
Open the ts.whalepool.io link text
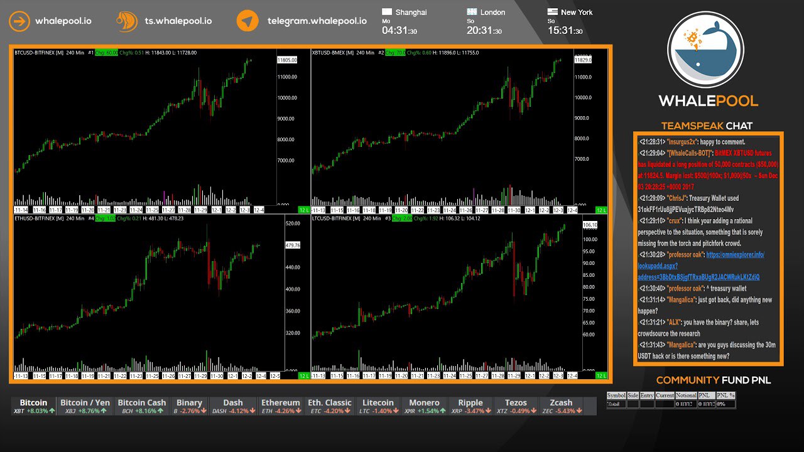pos(178,21)
